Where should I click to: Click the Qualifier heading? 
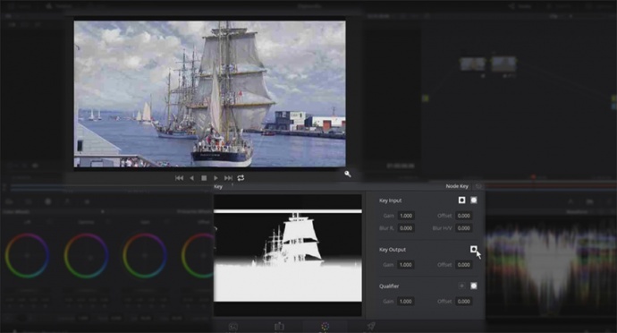coord(389,286)
